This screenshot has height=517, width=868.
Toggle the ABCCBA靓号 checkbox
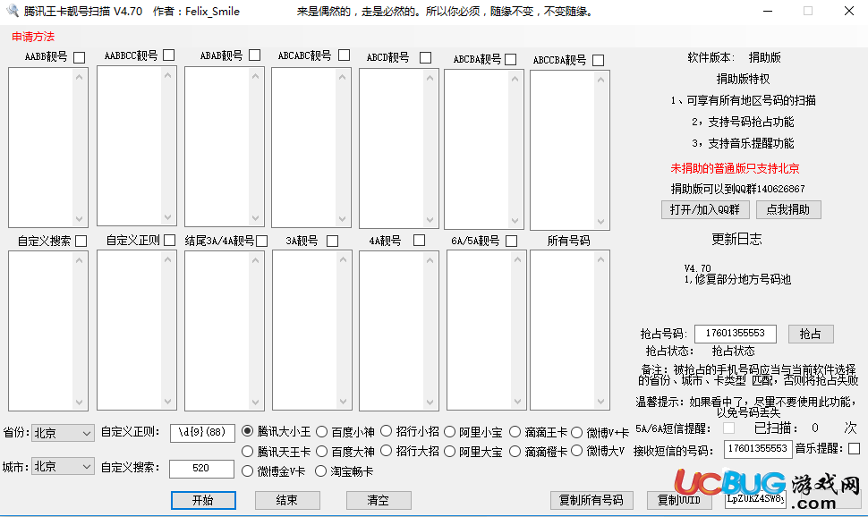click(x=598, y=60)
